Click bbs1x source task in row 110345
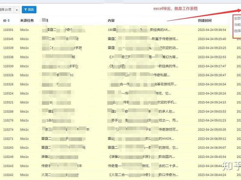This screenshot has width=241, height=180. [24, 39]
